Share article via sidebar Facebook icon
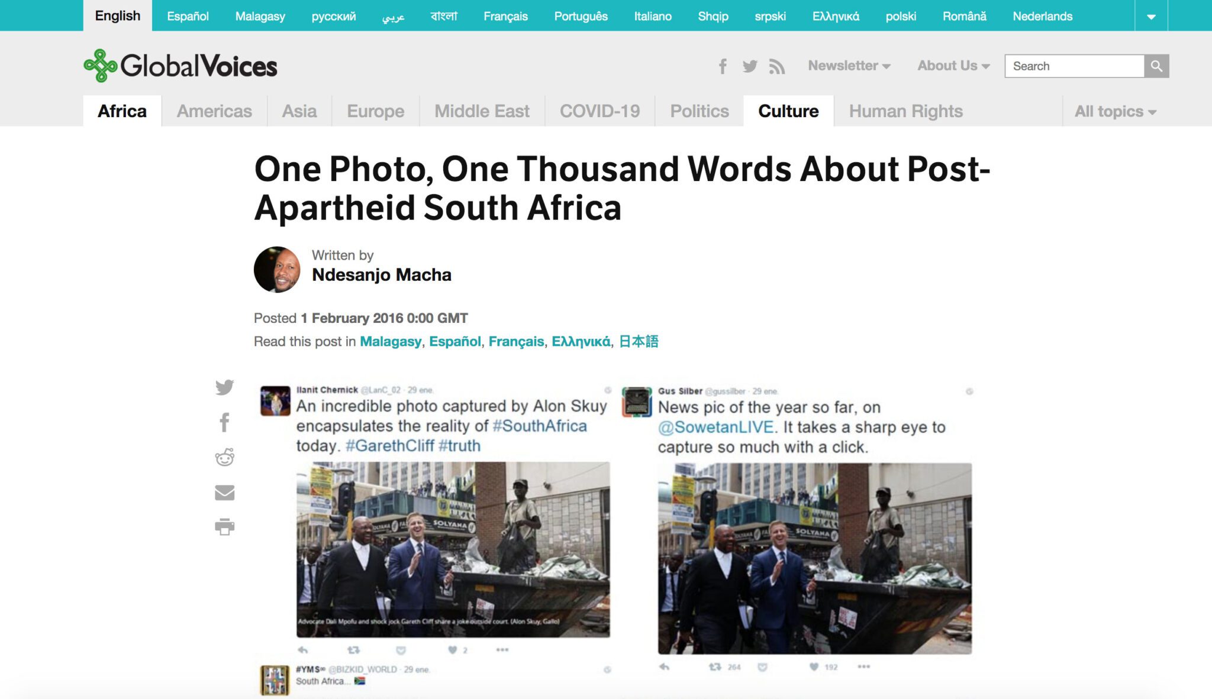Viewport: 1212px width, 699px height. pyautogui.click(x=224, y=422)
